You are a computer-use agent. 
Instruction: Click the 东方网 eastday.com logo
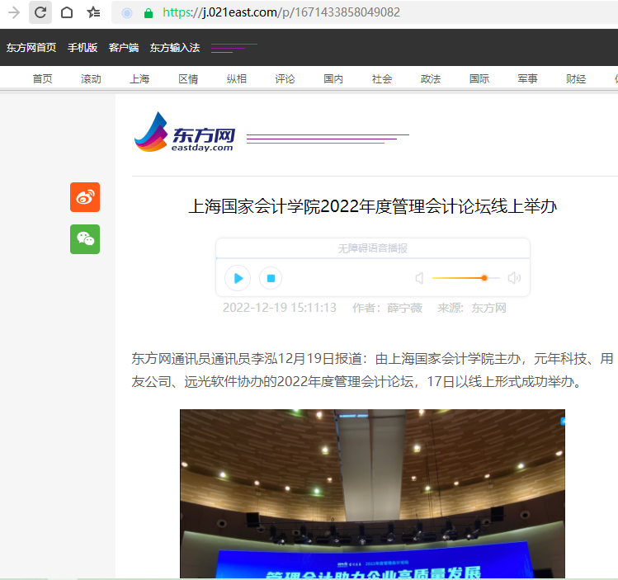tap(186, 133)
